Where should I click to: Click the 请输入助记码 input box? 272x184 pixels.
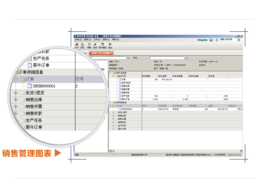pyautogui.click(x=228, y=40)
